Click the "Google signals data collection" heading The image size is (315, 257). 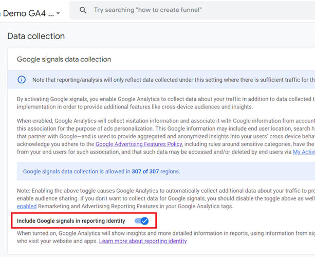64,59
